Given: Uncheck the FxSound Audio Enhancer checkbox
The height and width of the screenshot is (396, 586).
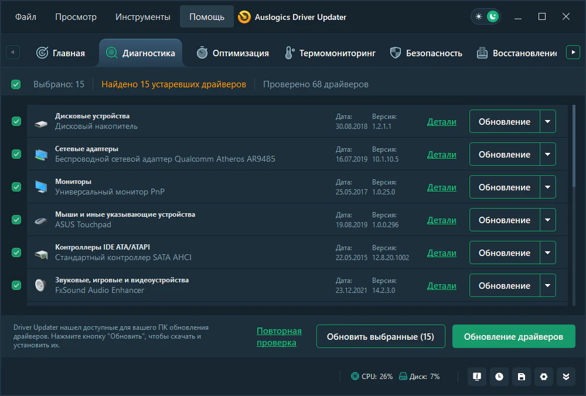Looking at the screenshot, I should point(16,285).
